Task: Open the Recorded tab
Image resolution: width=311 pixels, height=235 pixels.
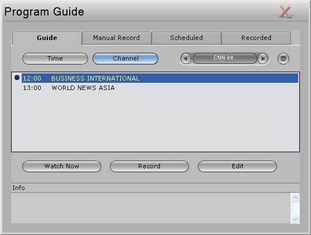Action: (256, 38)
